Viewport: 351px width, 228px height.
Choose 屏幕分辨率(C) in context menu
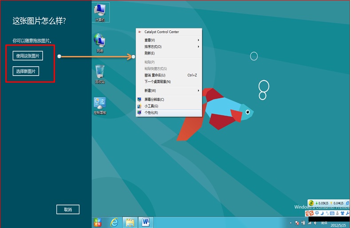point(169,99)
